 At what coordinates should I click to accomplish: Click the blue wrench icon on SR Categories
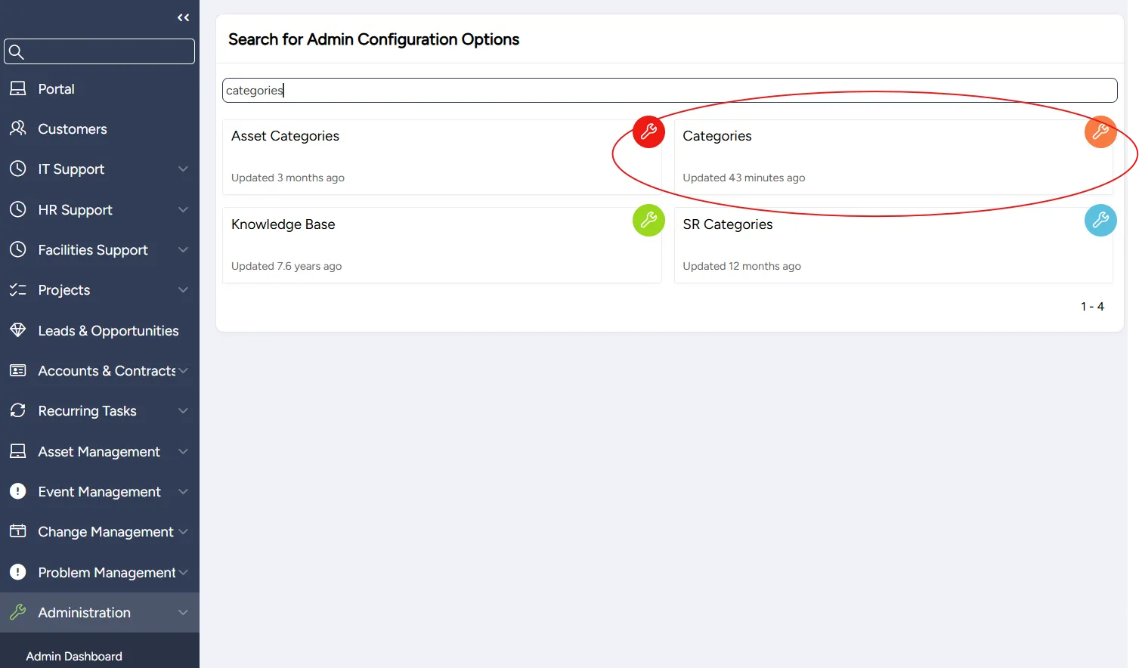[1100, 220]
